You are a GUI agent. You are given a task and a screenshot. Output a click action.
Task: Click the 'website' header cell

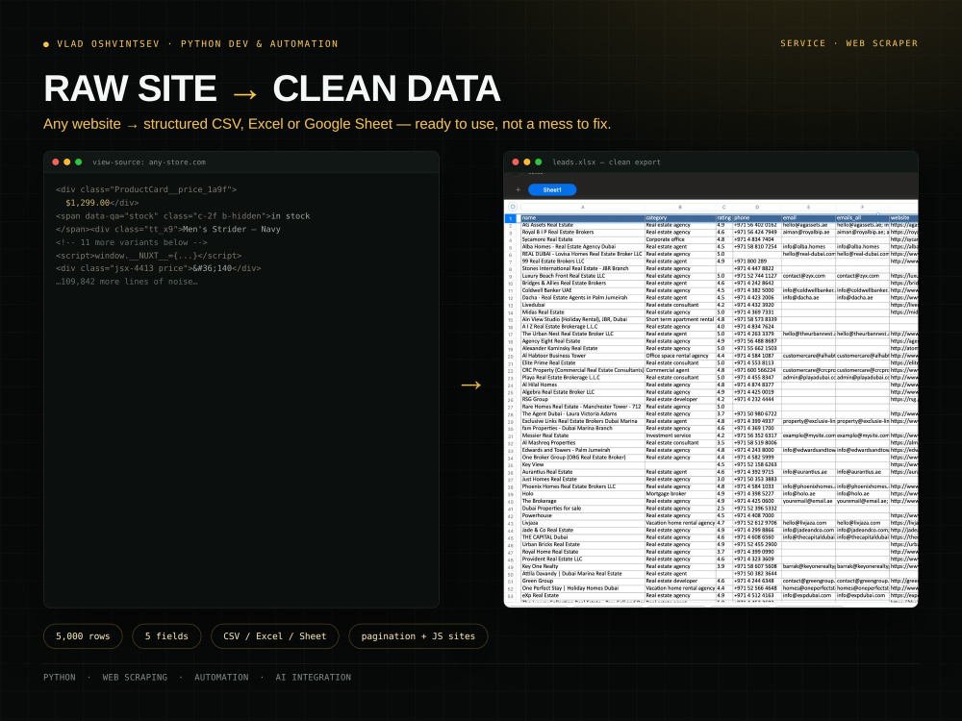(903, 217)
